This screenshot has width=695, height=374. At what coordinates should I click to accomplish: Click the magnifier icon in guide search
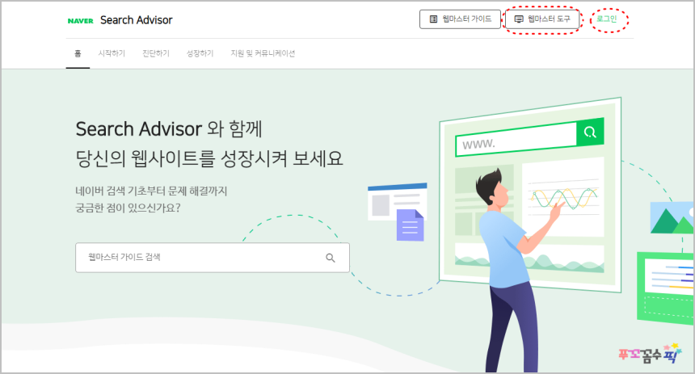[x=331, y=258]
